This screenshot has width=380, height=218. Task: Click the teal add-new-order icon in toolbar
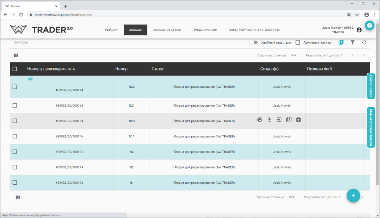[x=341, y=43]
